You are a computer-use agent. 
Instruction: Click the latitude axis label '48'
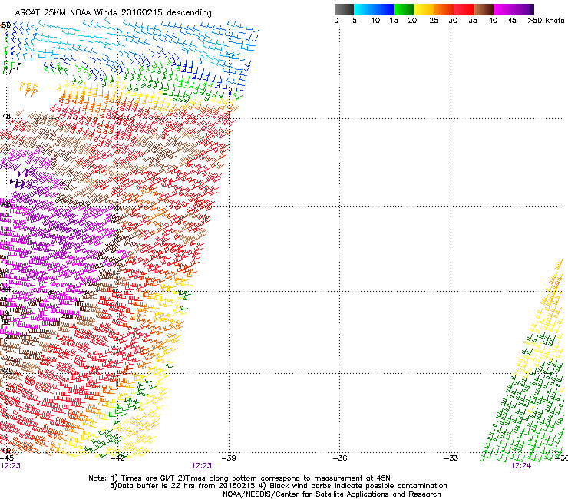click(6, 117)
